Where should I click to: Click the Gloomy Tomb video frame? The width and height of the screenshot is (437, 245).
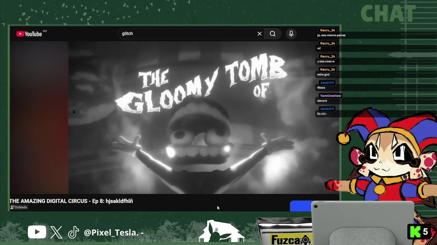(x=204, y=117)
